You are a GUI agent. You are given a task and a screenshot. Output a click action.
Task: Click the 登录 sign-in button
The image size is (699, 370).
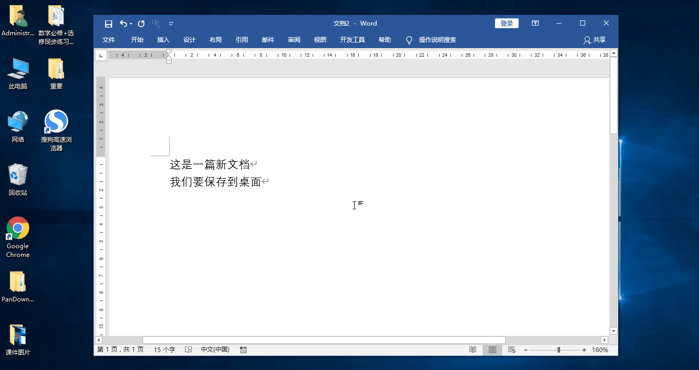click(x=506, y=23)
